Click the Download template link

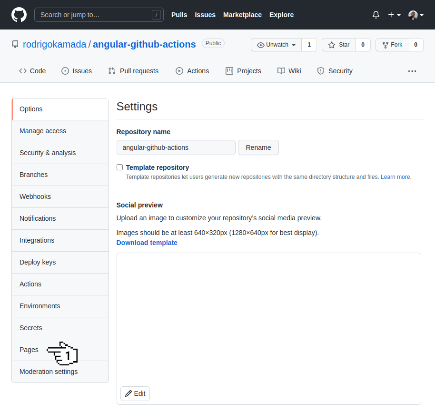point(147,243)
